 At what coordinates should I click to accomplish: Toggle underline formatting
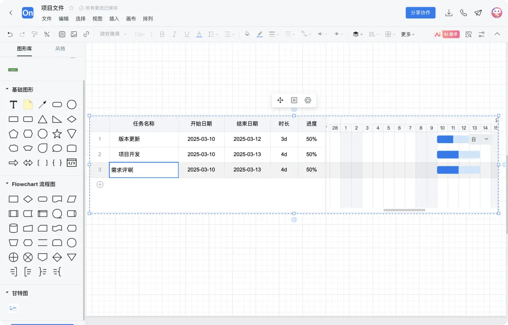tap(187, 34)
